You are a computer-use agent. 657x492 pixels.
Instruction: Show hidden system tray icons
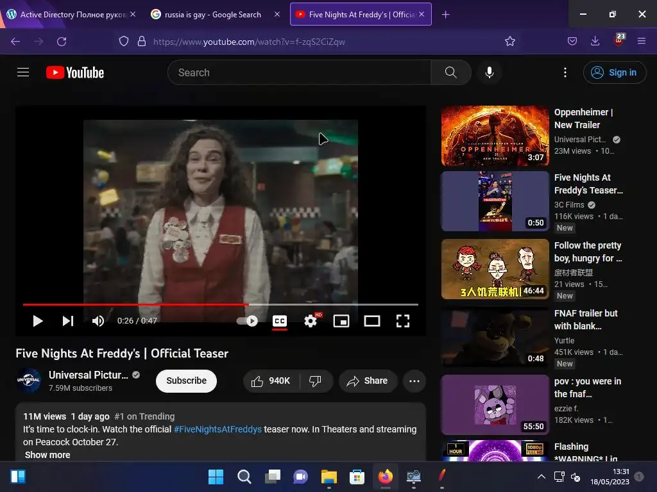click(x=542, y=477)
